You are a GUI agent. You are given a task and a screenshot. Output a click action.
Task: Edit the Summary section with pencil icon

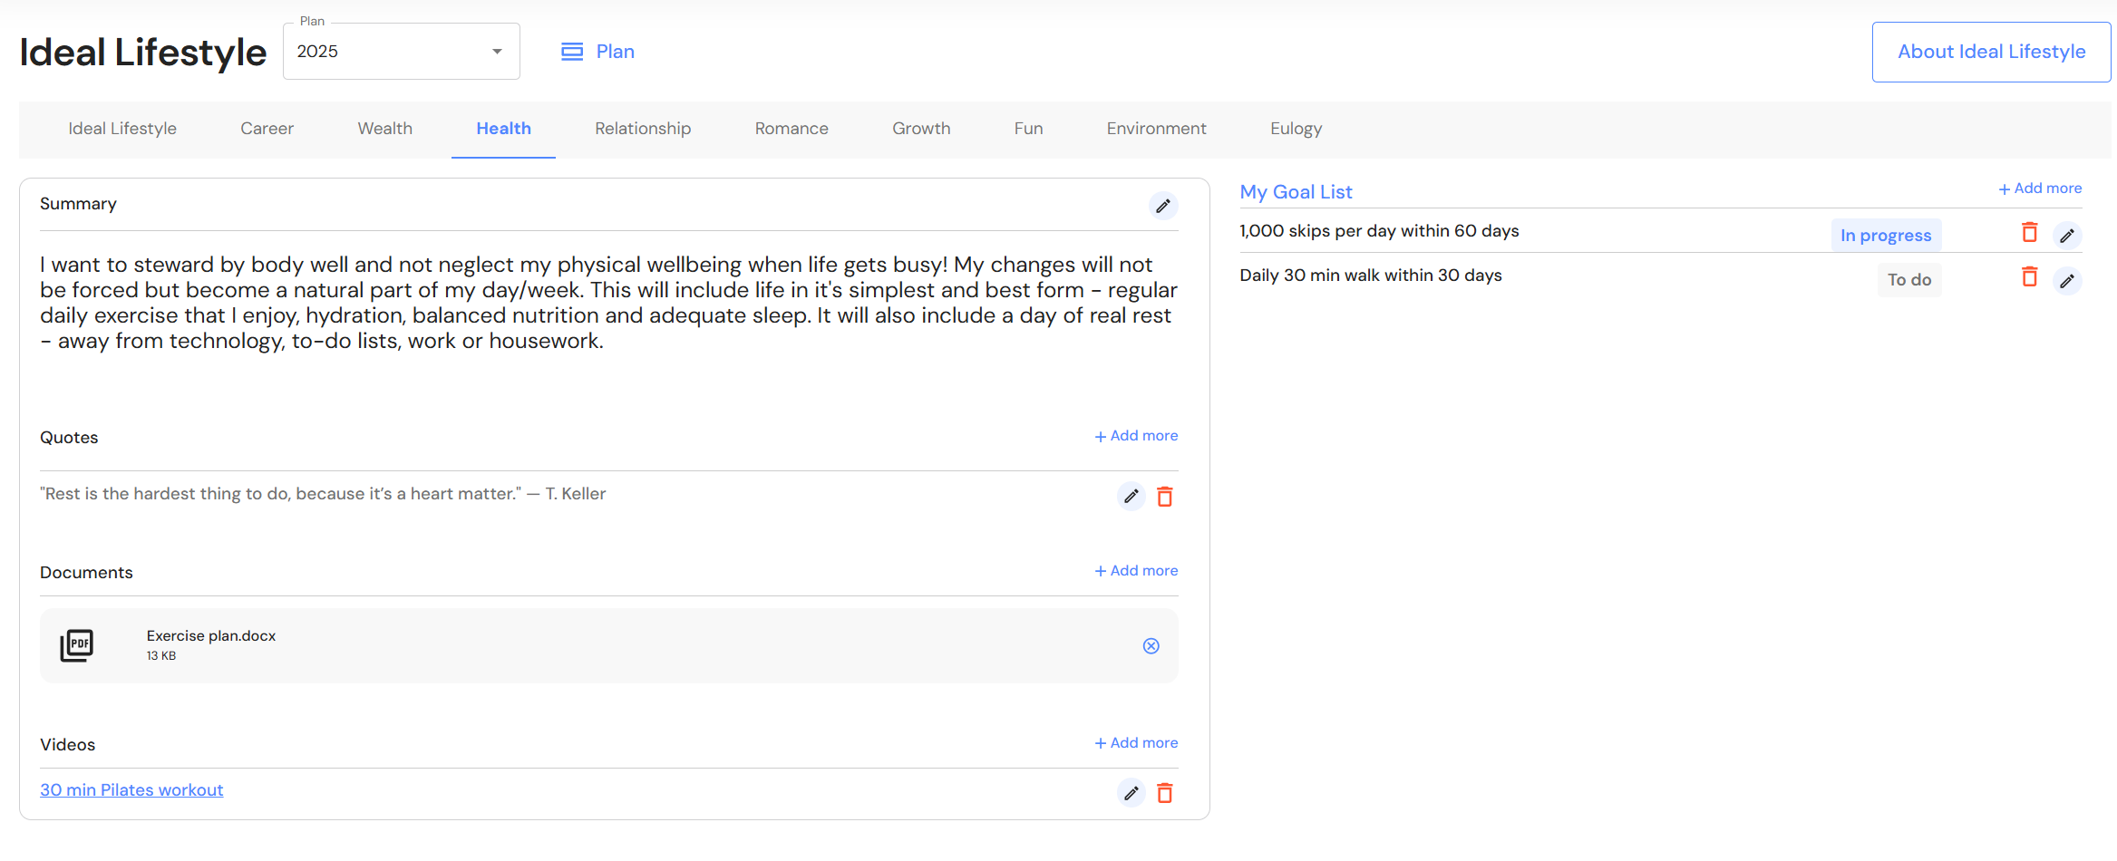tap(1163, 206)
